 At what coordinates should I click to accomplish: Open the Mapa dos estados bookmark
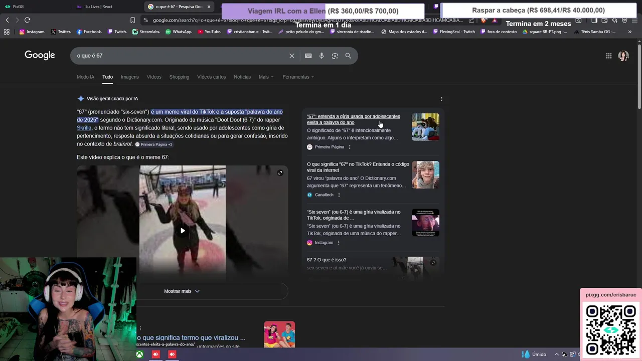point(404,32)
